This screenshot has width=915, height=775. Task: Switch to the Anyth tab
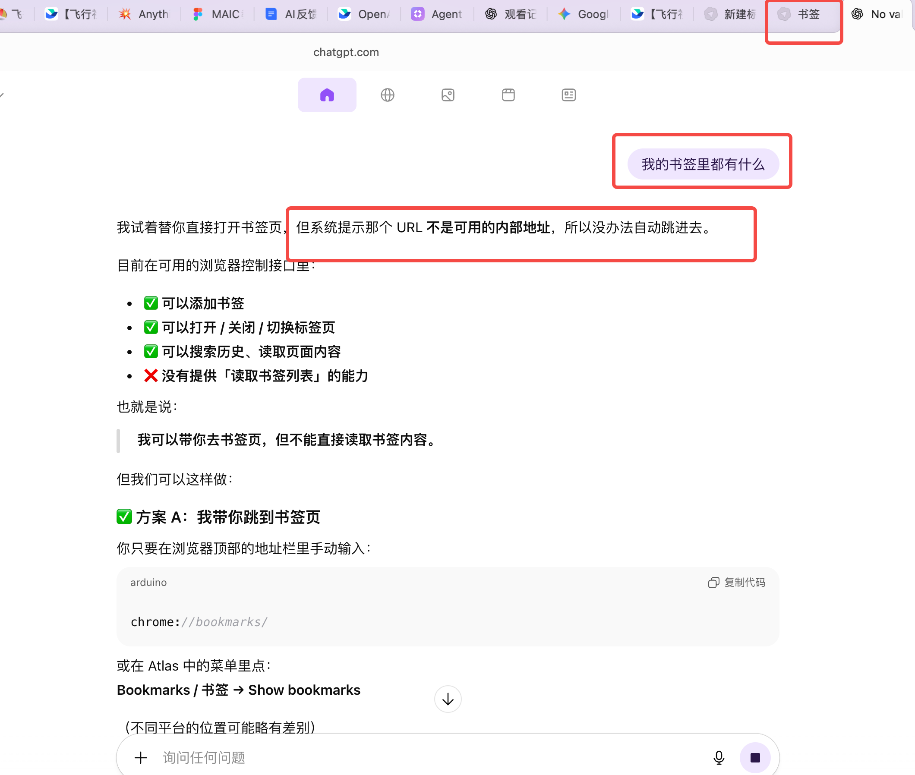pos(144,15)
